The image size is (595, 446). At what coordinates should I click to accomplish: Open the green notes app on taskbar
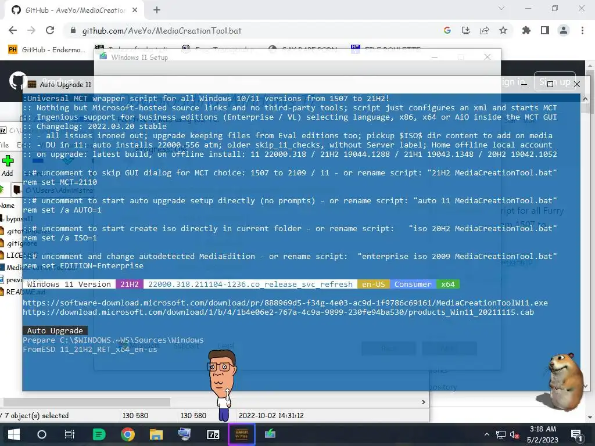99,434
